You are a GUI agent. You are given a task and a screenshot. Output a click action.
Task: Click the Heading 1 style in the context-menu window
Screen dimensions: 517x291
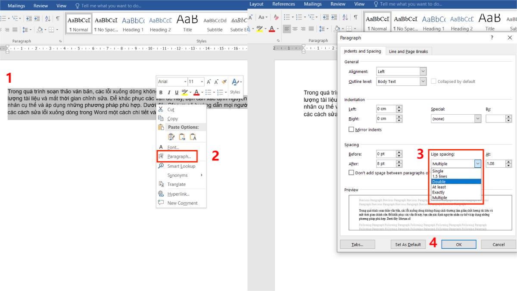[133, 24]
